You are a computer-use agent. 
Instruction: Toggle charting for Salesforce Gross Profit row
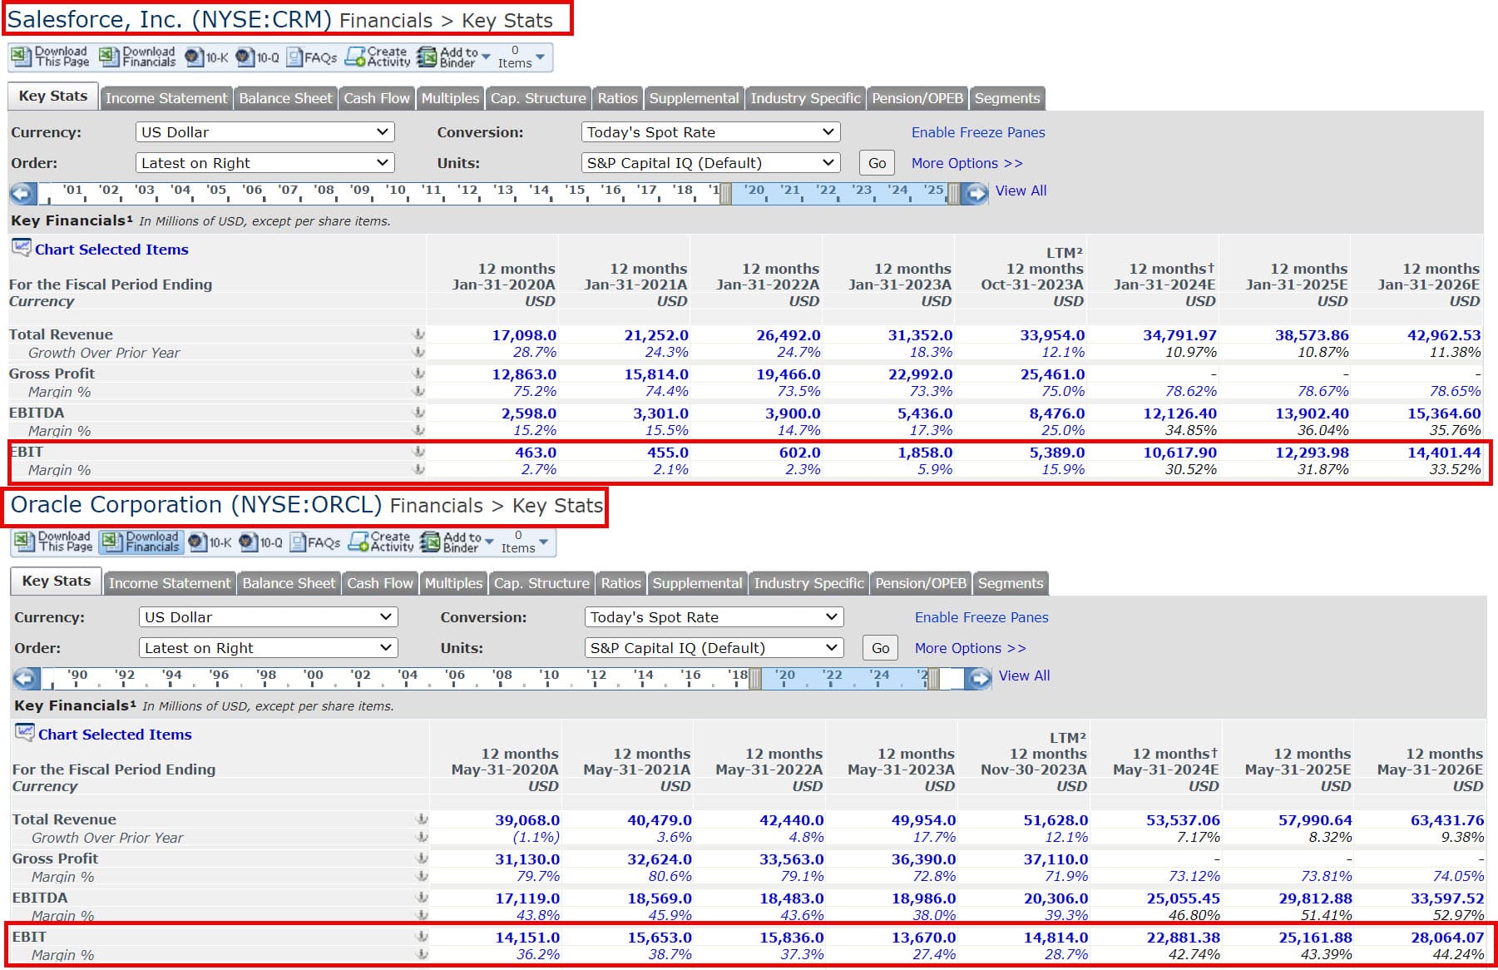[x=418, y=374]
